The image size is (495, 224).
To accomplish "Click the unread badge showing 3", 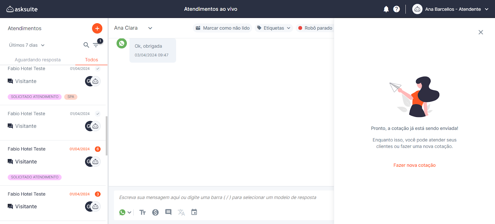I will pos(98,194).
